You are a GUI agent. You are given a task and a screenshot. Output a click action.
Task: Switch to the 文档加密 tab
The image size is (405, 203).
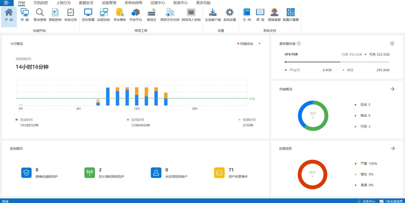(x=41, y=3)
